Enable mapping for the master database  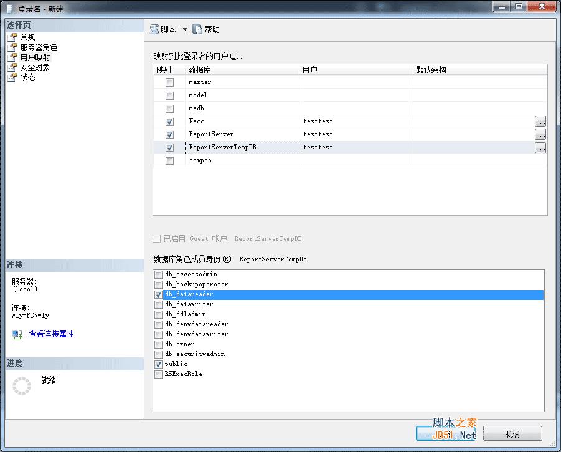pos(169,82)
